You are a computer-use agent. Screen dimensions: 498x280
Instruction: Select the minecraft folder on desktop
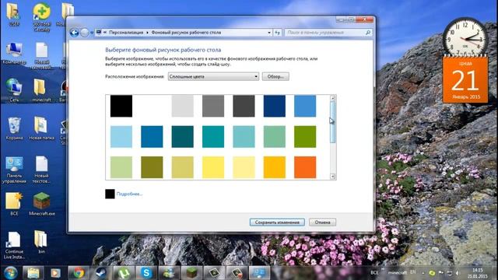[41, 90]
